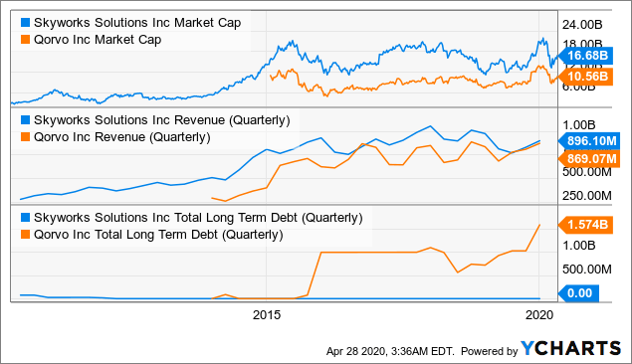The width and height of the screenshot is (632, 364).
Task: Click the 1.00B debt axis label
Action: click(579, 246)
